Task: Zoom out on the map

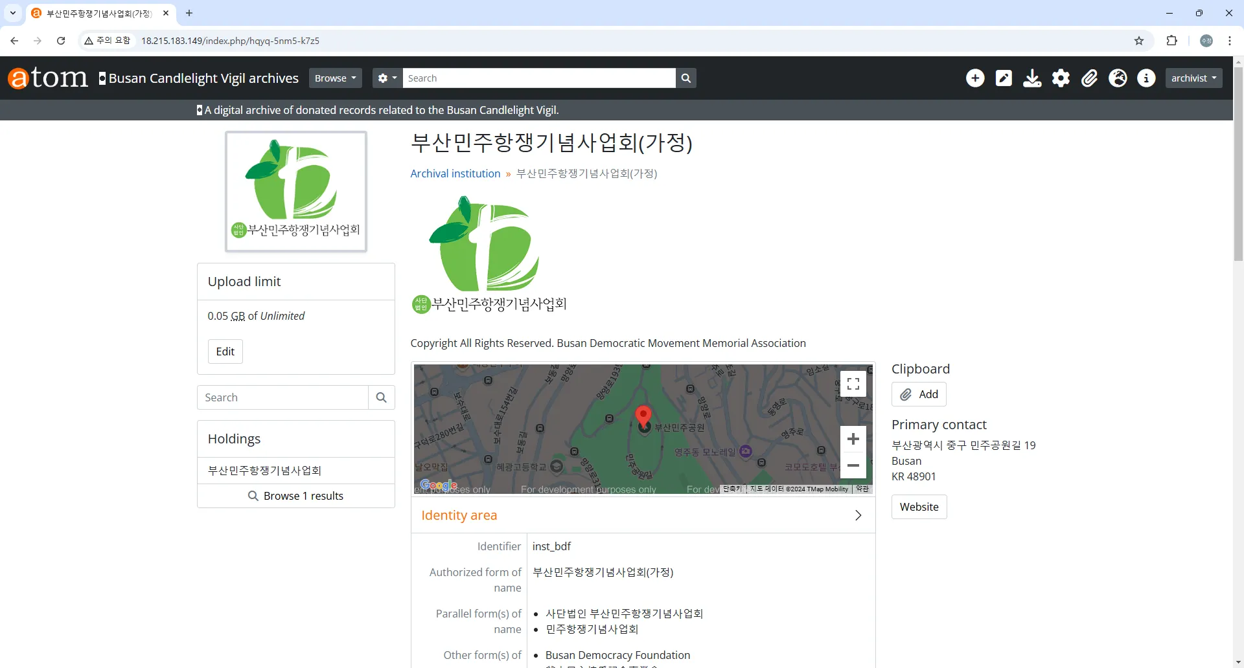Action: [853, 465]
